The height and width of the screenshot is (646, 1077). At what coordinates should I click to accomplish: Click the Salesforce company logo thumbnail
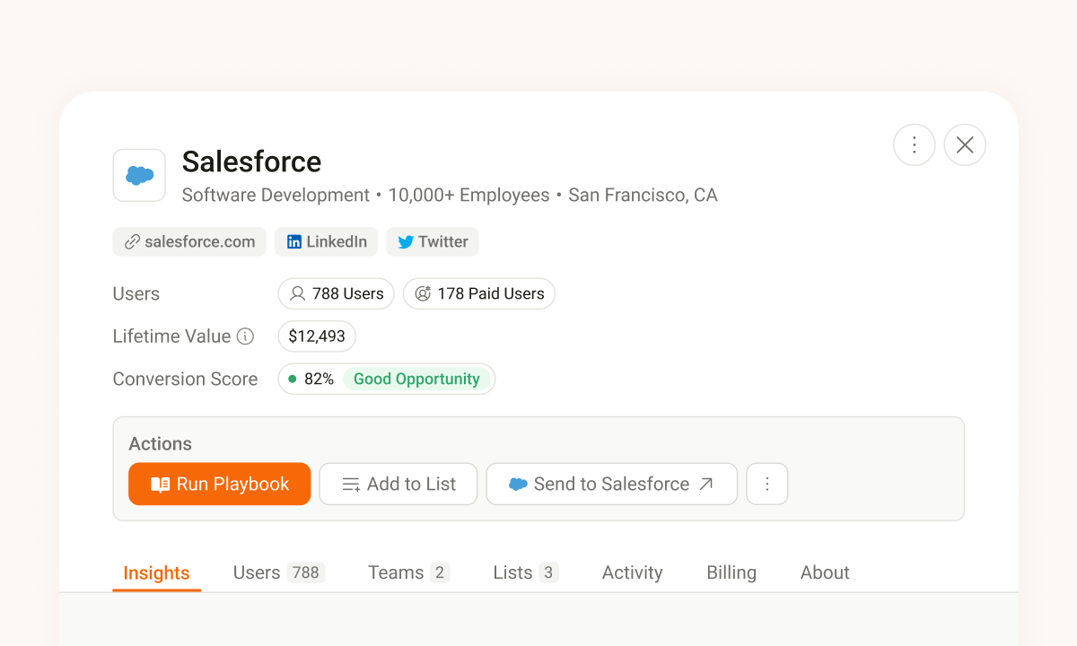pos(139,175)
